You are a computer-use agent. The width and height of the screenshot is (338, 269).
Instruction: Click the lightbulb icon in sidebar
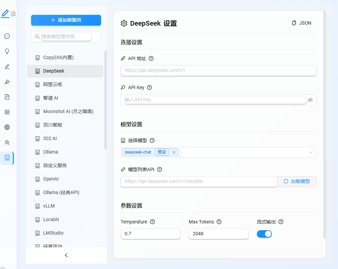(7, 51)
